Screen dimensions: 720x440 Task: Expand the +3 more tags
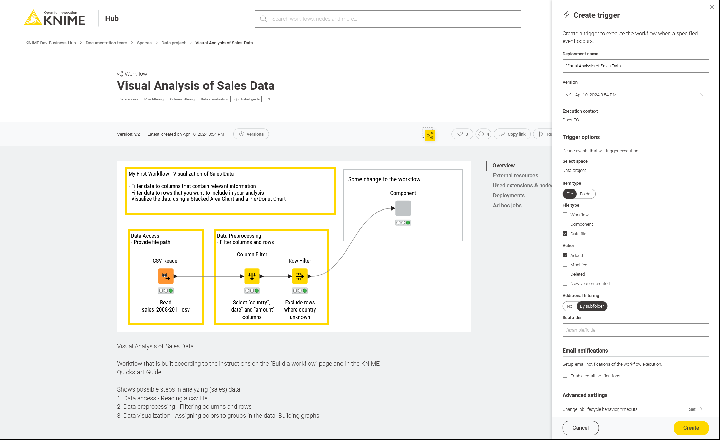click(268, 99)
